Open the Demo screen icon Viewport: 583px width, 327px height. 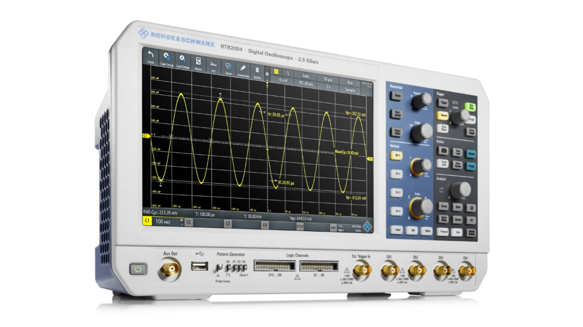click(x=228, y=65)
